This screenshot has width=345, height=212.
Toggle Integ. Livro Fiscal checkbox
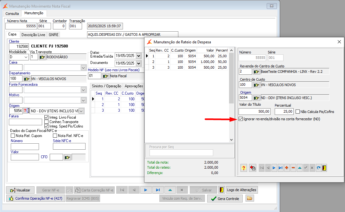pyautogui.click(x=47, y=117)
